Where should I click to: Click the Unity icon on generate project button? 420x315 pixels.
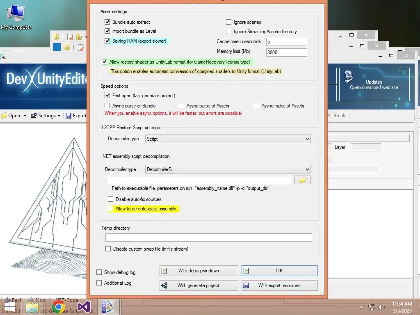point(164,285)
